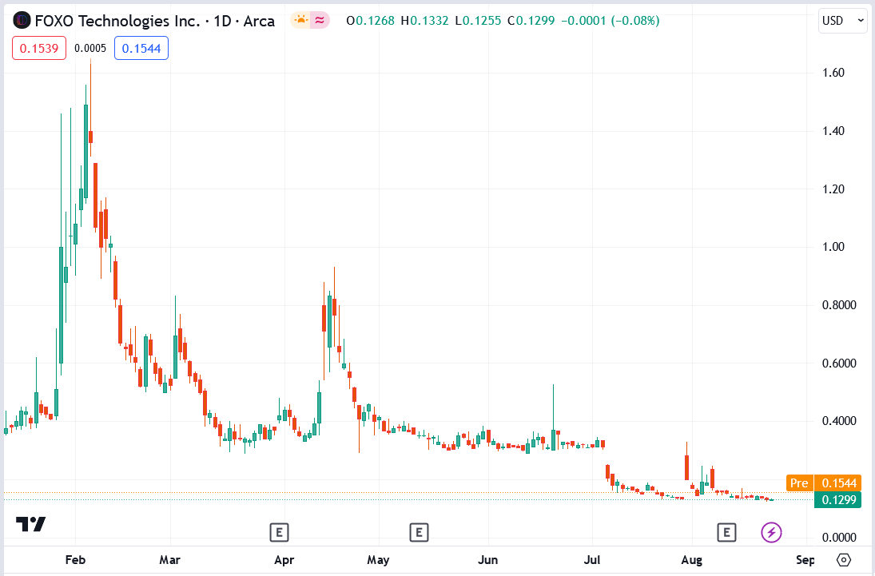Click the open value O0.1268 in header
The width and height of the screenshot is (875, 576).
(371, 22)
